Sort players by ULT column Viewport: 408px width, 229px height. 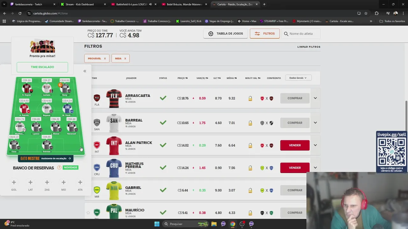click(217, 78)
